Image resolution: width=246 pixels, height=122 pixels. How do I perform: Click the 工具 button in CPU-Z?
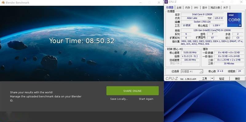[x=204, y=79]
